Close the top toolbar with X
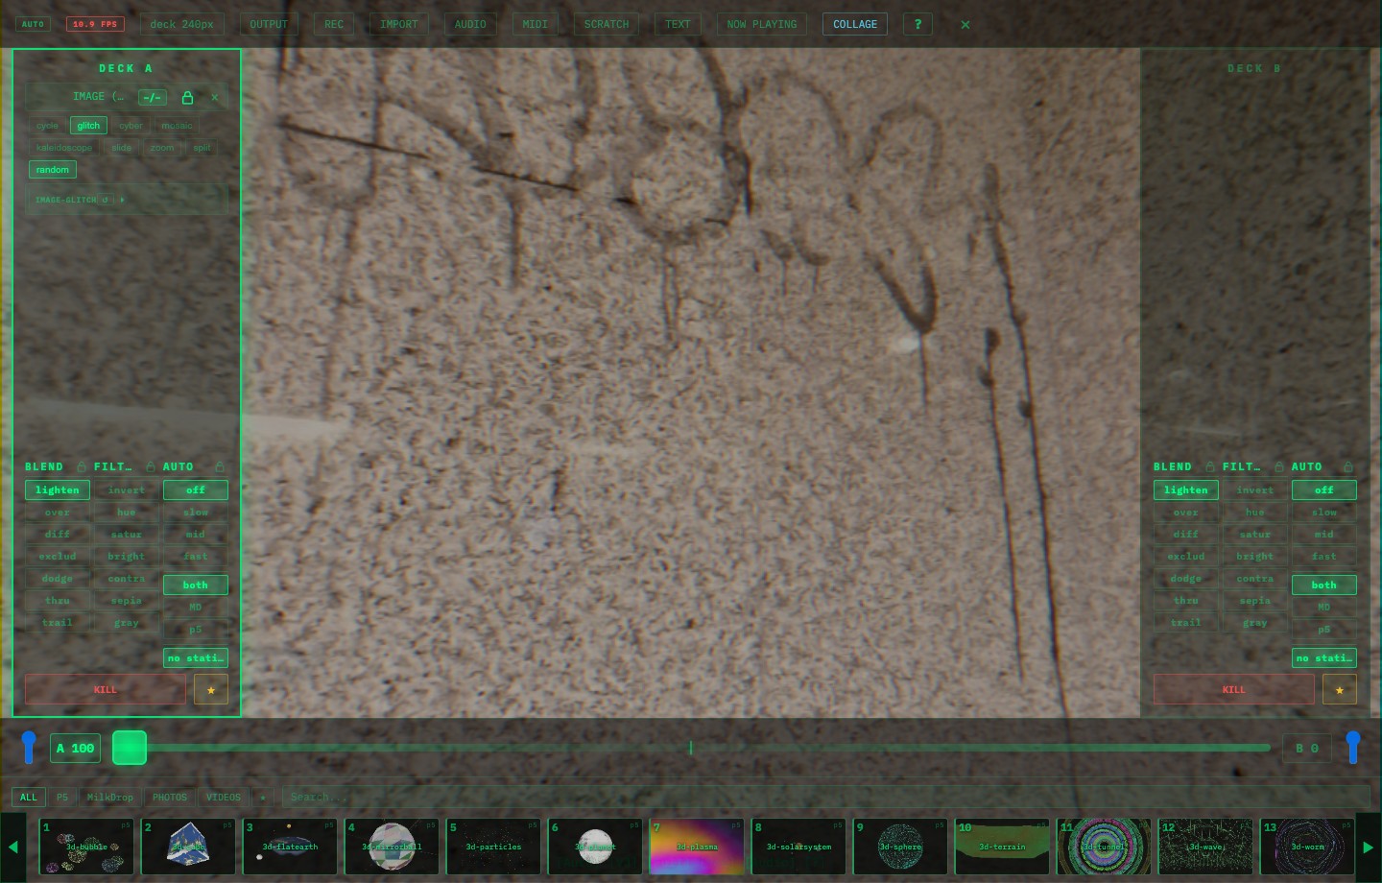Image resolution: width=1382 pixels, height=883 pixels. 965,25
